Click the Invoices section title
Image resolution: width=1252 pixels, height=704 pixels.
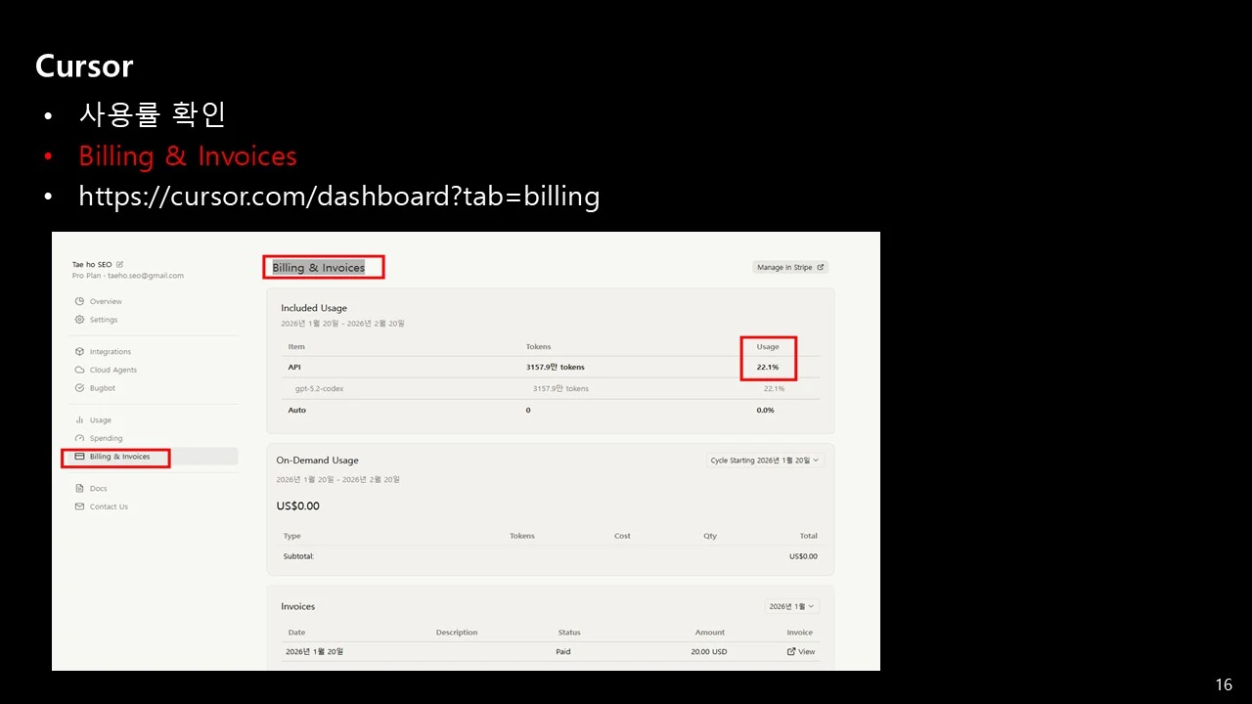298,606
